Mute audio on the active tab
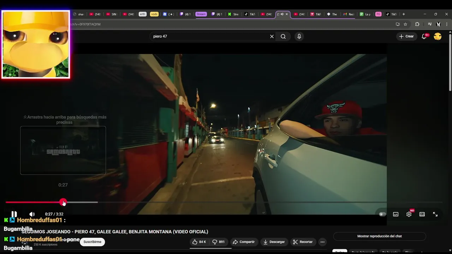452x254 pixels. pos(282,14)
